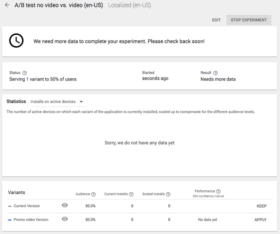Click Promo video Version's 50.0% audience value
The image size is (280, 234).
tap(90, 220)
